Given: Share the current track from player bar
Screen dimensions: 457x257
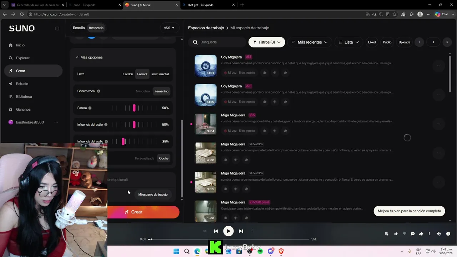Looking at the screenshot, I should (421, 234).
